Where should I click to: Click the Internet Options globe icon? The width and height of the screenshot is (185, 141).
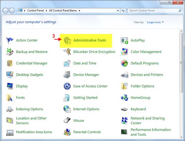67,109
